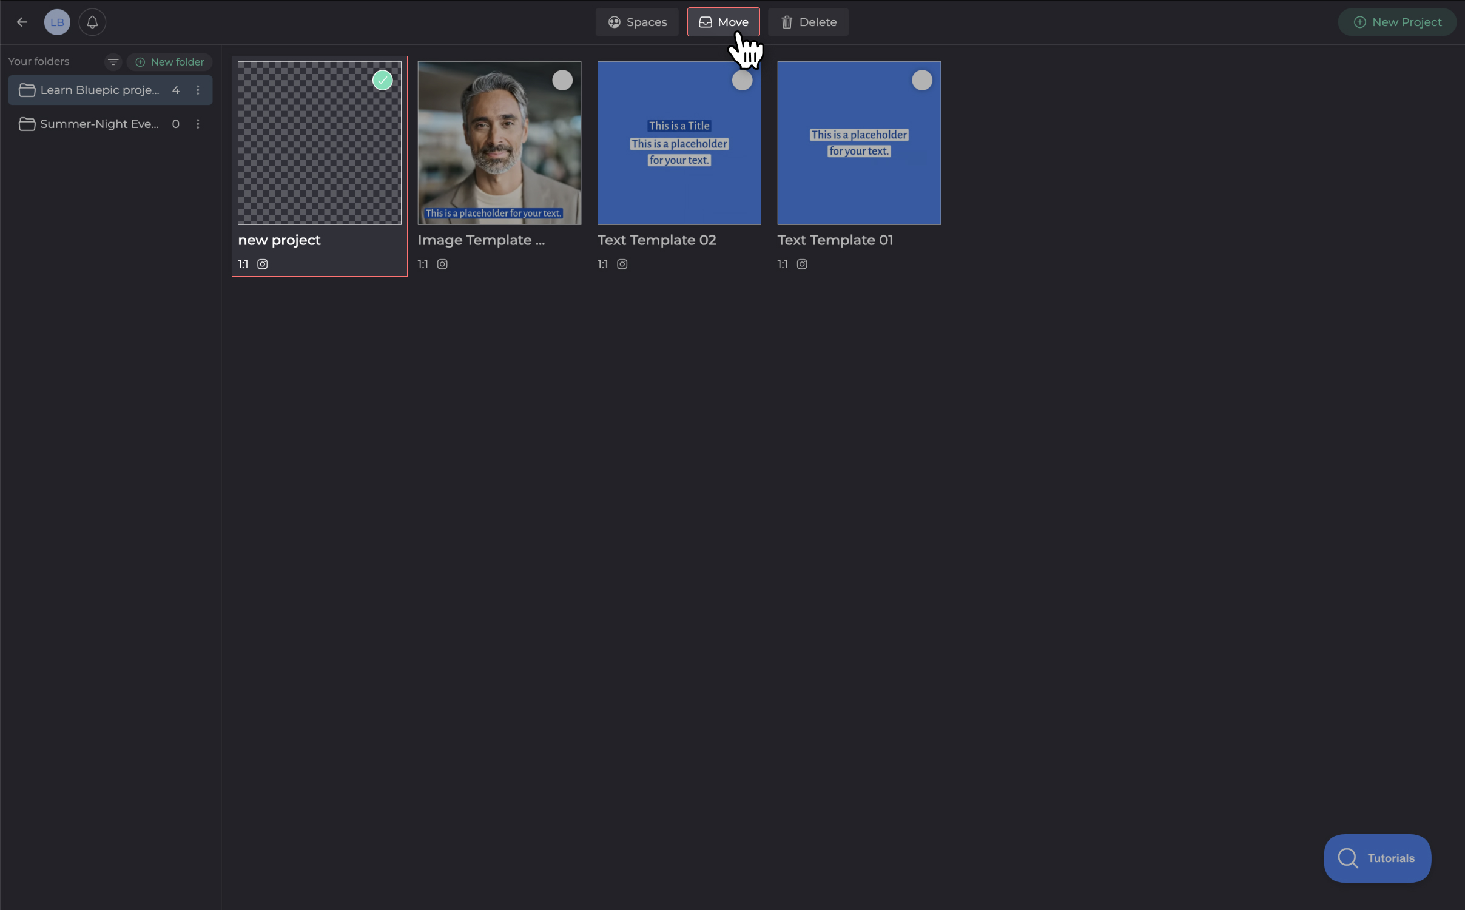Create a New Project
Viewport: 1465px width, 910px height.
point(1397,22)
